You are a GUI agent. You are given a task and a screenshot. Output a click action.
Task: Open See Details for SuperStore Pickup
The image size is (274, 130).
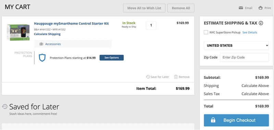250,32
